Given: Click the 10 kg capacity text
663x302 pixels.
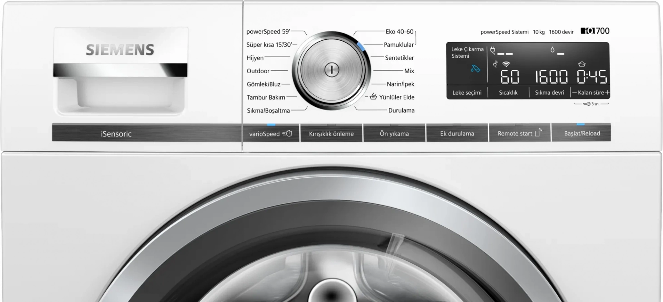Looking at the screenshot, I should (x=539, y=32).
